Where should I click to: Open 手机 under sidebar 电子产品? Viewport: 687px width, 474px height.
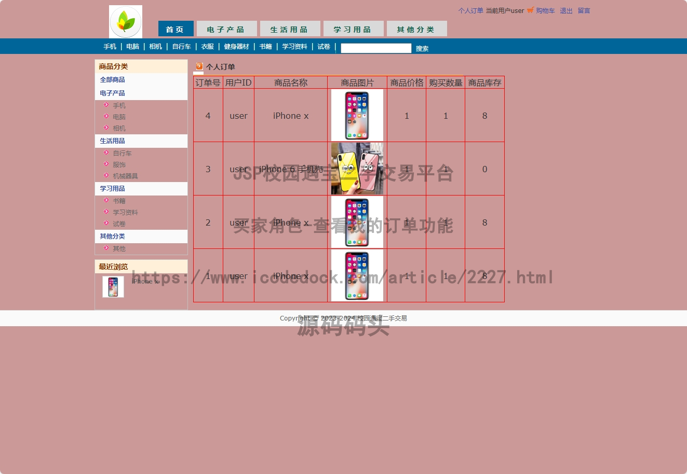coord(119,106)
